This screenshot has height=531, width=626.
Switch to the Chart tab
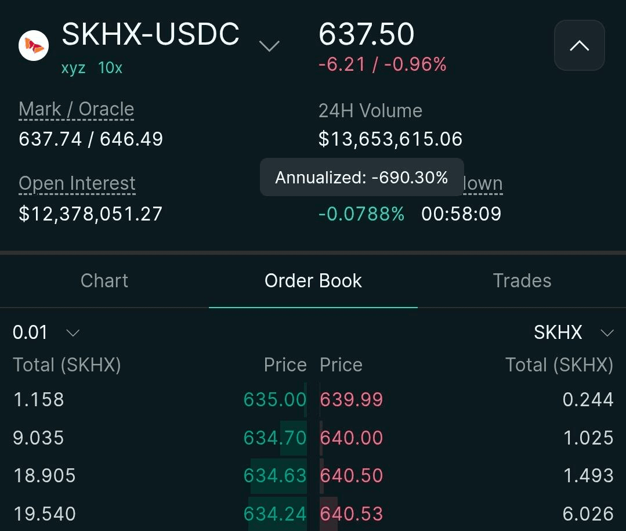(x=104, y=281)
